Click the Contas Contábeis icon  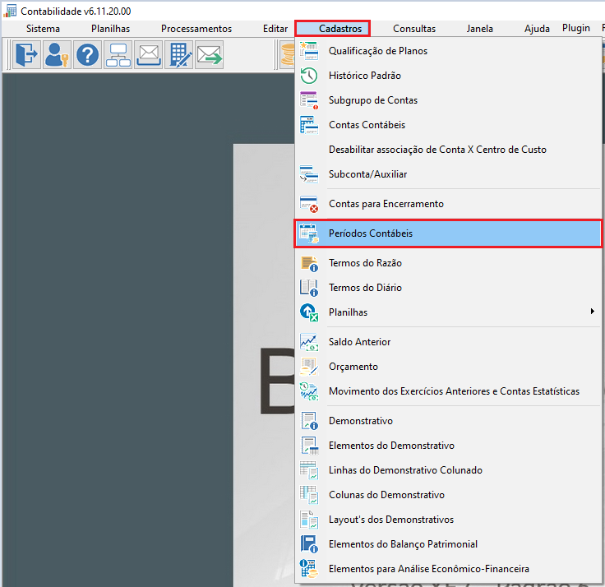tap(309, 125)
